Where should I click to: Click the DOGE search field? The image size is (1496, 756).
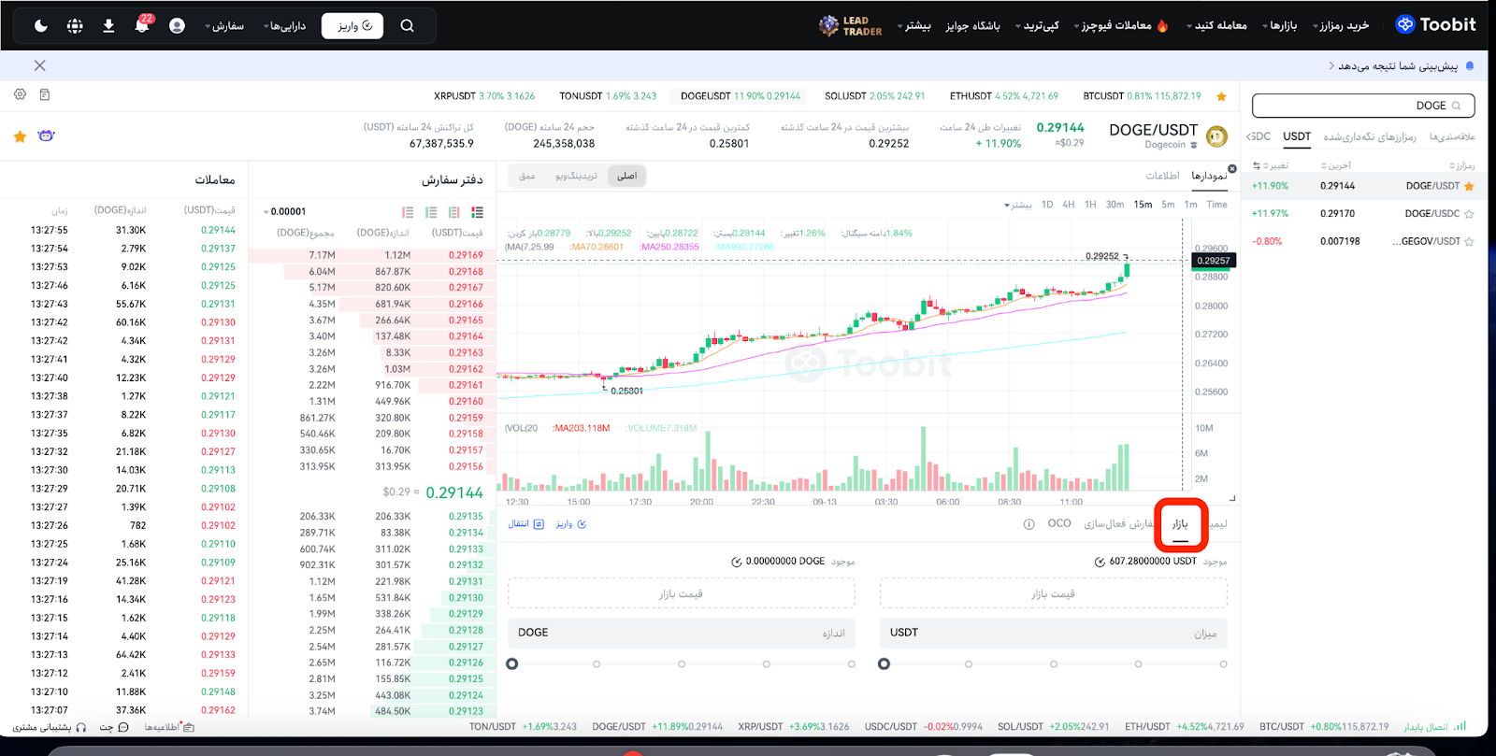(x=1363, y=106)
